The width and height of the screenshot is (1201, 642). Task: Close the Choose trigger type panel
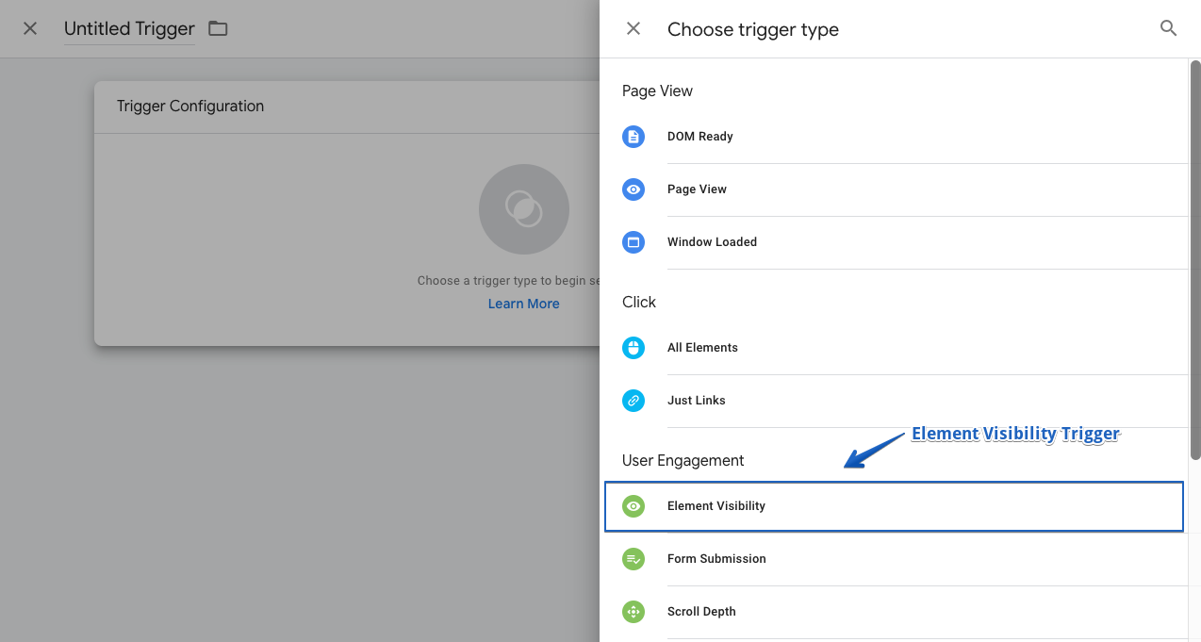coord(633,28)
